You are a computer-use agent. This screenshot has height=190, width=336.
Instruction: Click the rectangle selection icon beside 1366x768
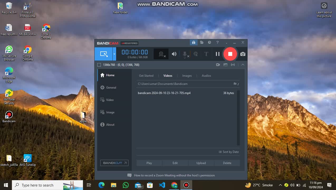99,65
